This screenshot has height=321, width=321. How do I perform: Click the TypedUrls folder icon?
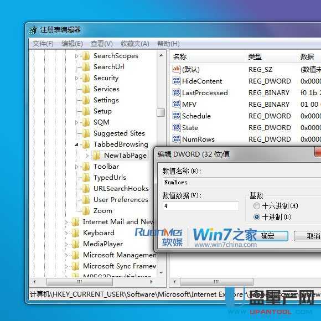[86, 178]
